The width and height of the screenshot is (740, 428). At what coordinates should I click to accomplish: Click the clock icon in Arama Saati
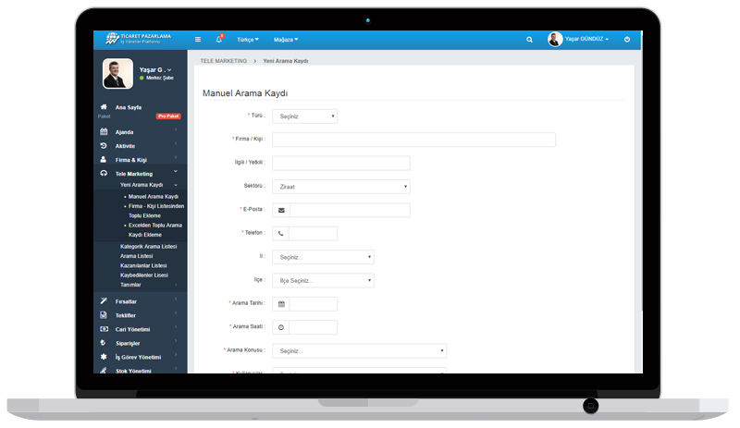[x=281, y=327]
